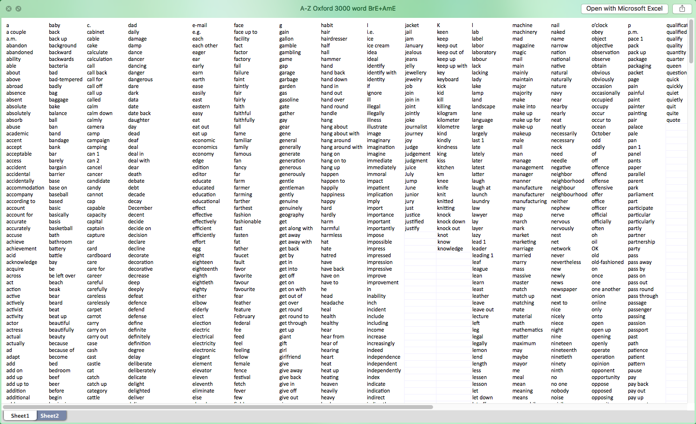Select the cell 'abandon'
Image resolution: width=696 pixels, height=424 pixels.
16,45
